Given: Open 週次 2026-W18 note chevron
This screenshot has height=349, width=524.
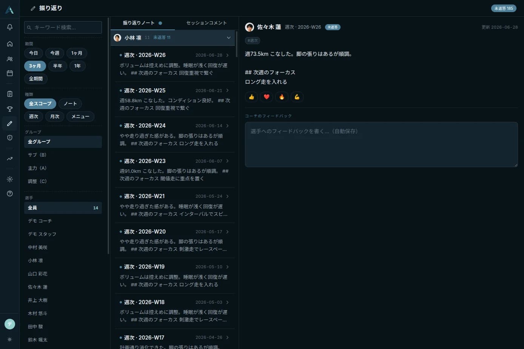Looking at the screenshot, I should pyautogui.click(x=227, y=302).
